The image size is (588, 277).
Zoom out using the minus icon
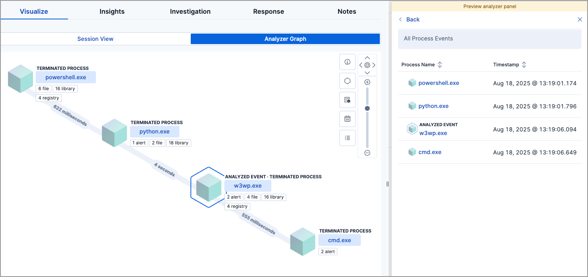(x=367, y=152)
